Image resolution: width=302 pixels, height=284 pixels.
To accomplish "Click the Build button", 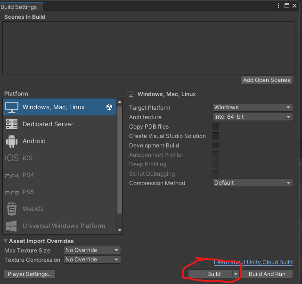I will pyautogui.click(x=211, y=274).
